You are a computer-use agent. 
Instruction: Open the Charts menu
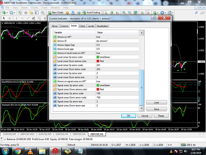pyautogui.click(x=34, y=8)
